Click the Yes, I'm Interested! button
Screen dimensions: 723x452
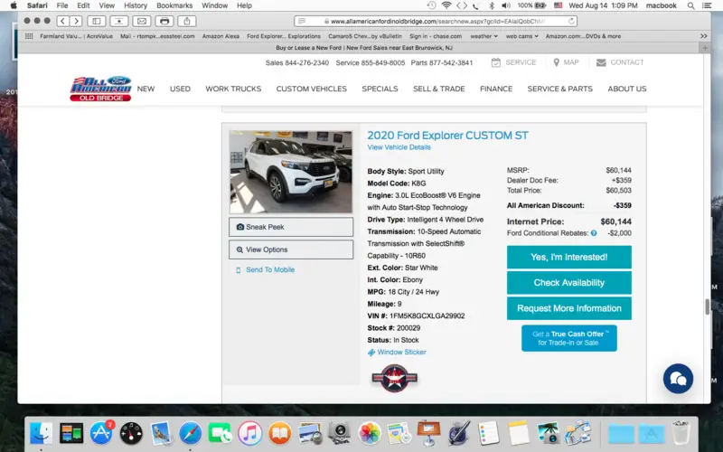(569, 257)
